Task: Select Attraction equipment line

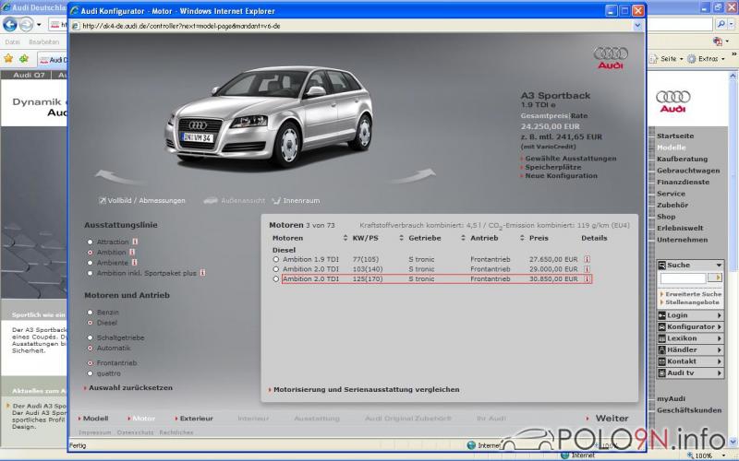Action: [90, 242]
